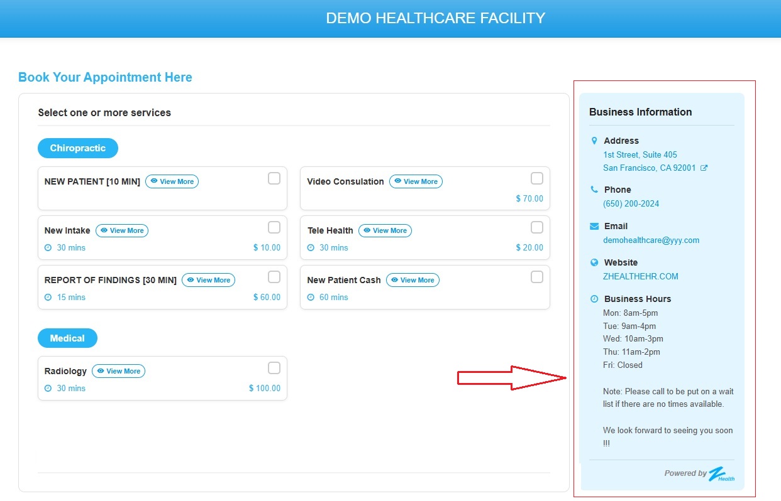The width and height of the screenshot is (781, 501).
Task: Click the phone handset icon
Action: coord(594,190)
